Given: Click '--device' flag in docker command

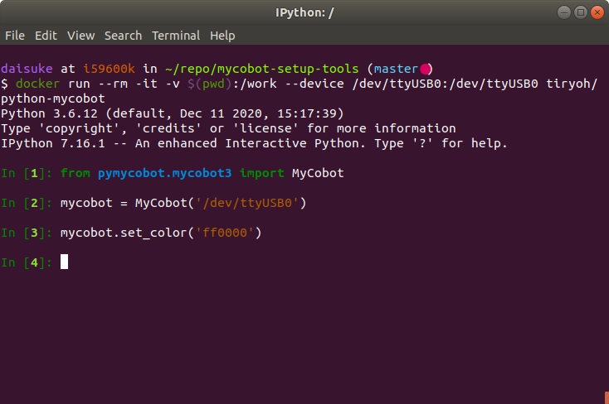Looking at the screenshot, I should tap(314, 84).
